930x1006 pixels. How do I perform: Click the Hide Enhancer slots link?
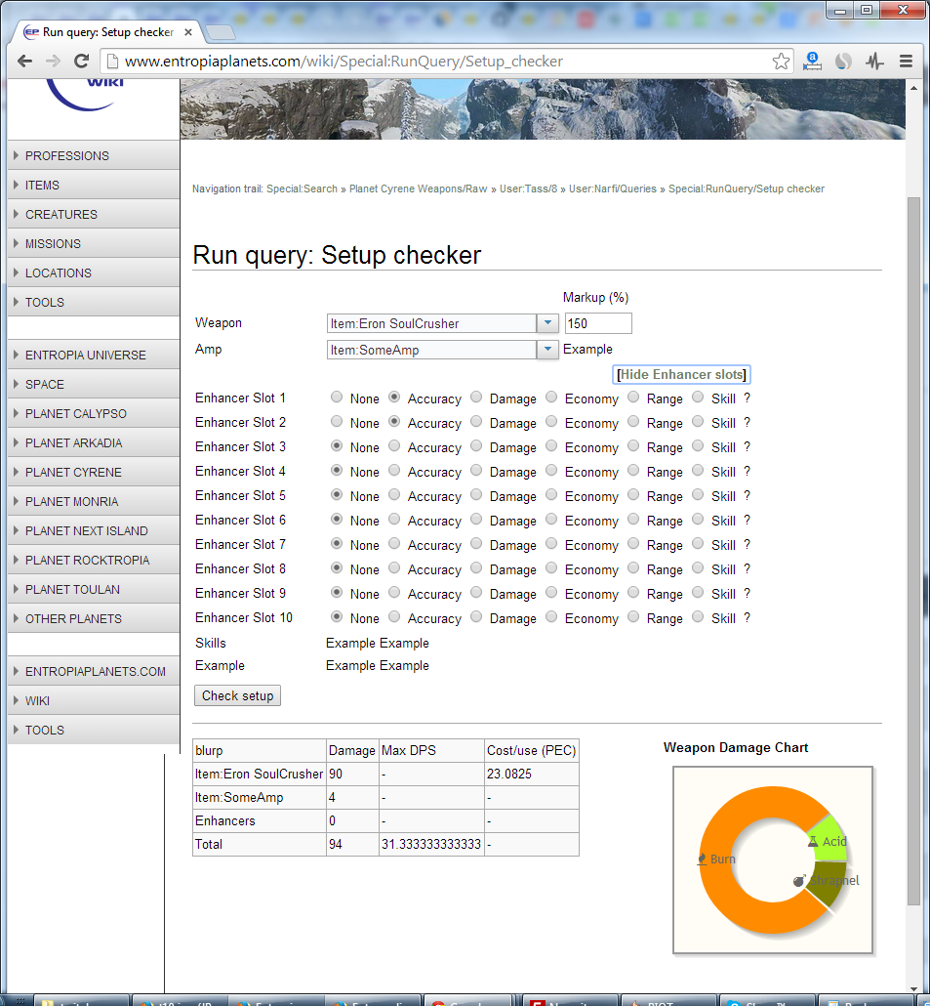pyautogui.click(x=681, y=375)
